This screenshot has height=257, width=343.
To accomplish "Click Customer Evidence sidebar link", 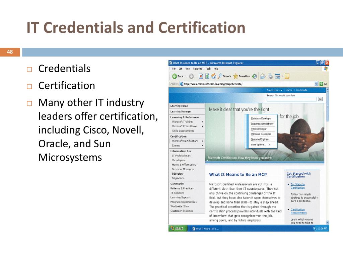I will [x=182, y=211].
